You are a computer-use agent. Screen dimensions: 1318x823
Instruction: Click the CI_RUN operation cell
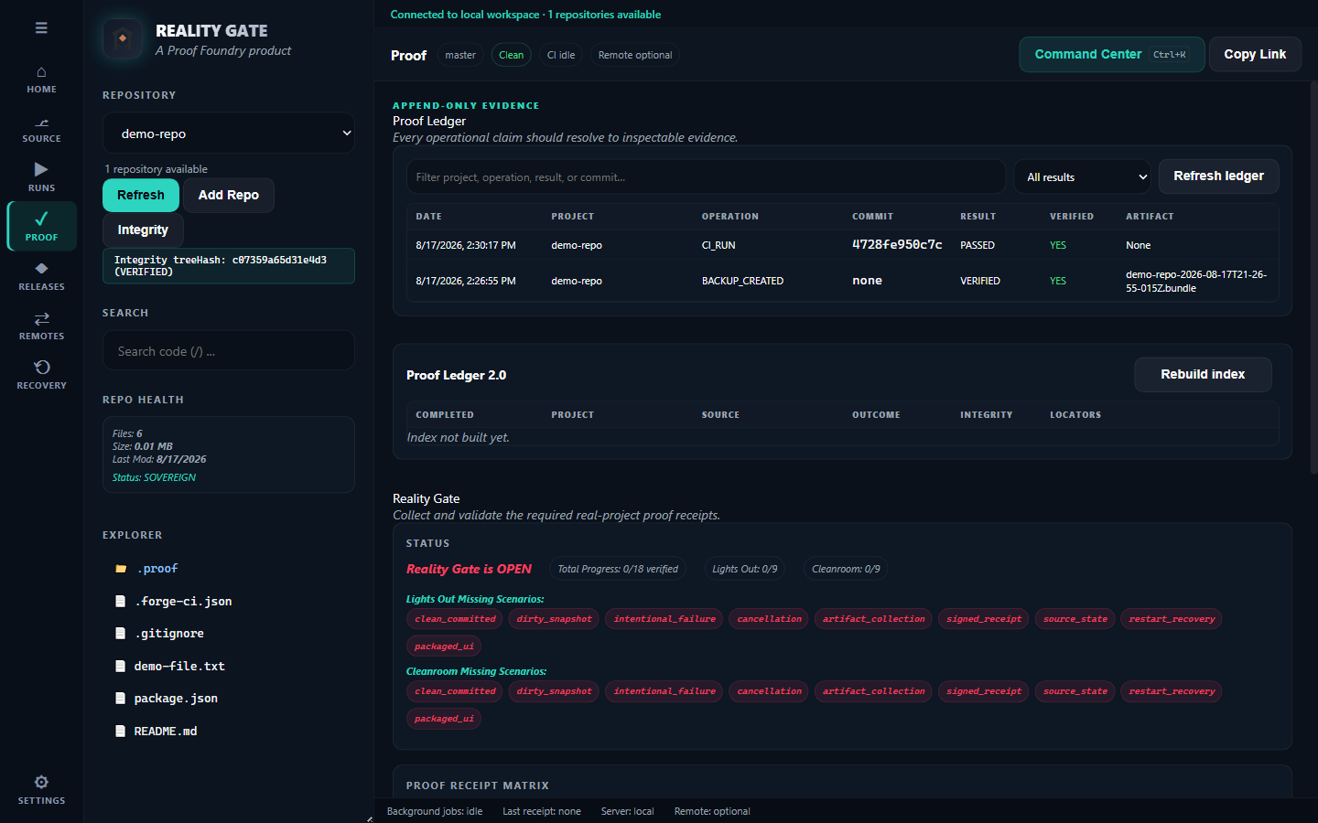[718, 245]
